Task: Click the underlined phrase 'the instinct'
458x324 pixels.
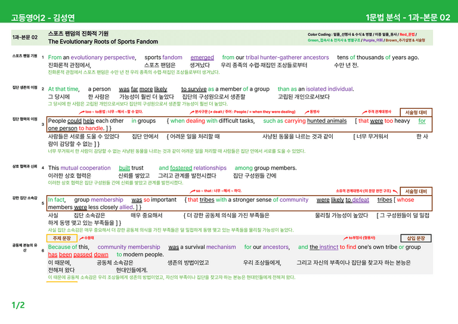Action: tap(324, 247)
